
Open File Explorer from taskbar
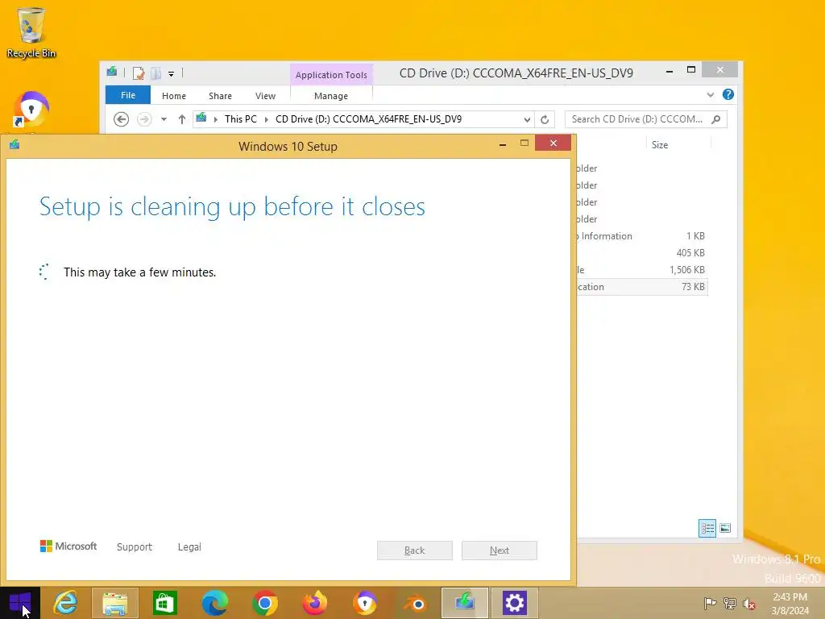coord(115,603)
